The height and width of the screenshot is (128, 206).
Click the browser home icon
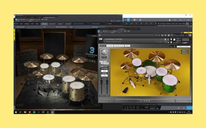pyautogui.click(x=159, y=24)
